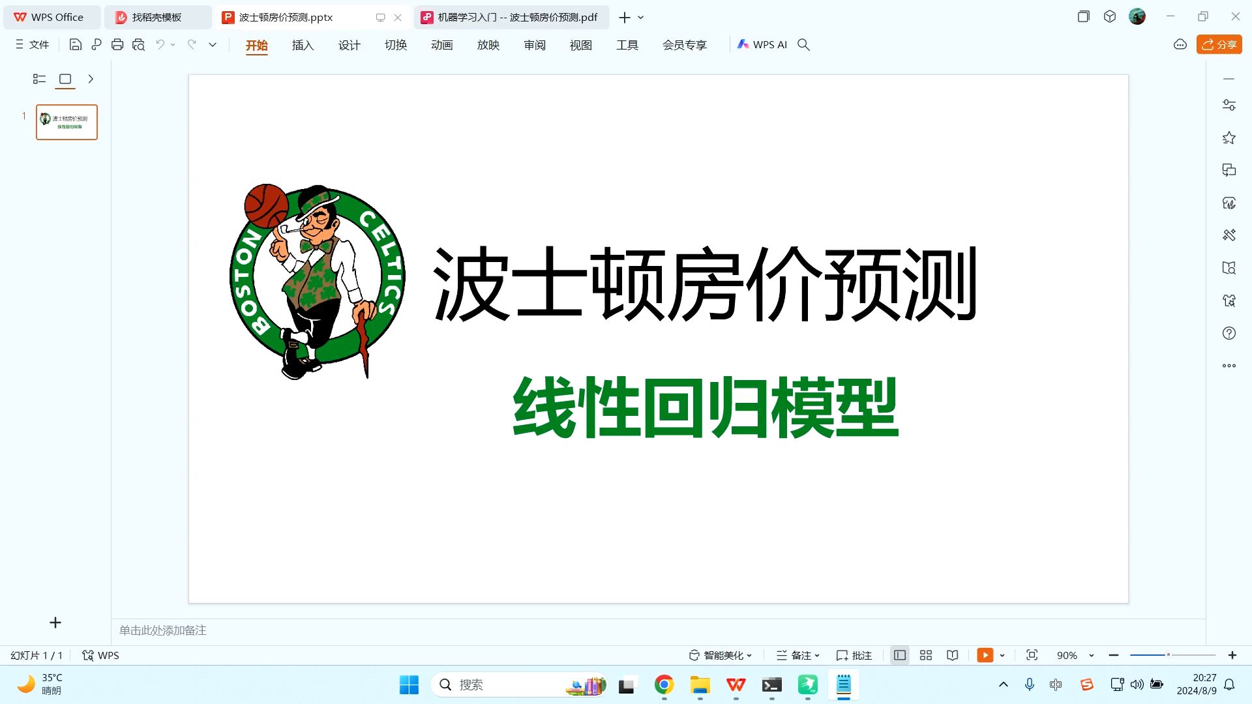The width and height of the screenshot is (1252, 704).
Task: Add a new slide with plus button
Action: 55,623
